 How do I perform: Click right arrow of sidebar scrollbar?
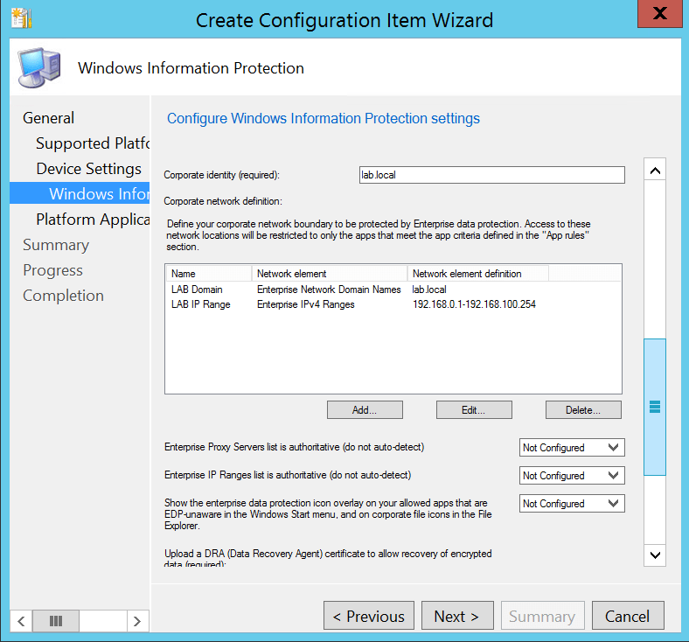(137, 621)
